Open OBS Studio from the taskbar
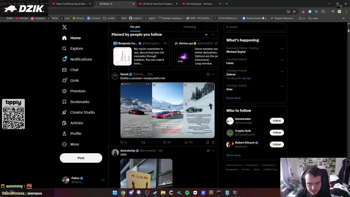Viewport: 350px width, 197px height. pos(147,193)
